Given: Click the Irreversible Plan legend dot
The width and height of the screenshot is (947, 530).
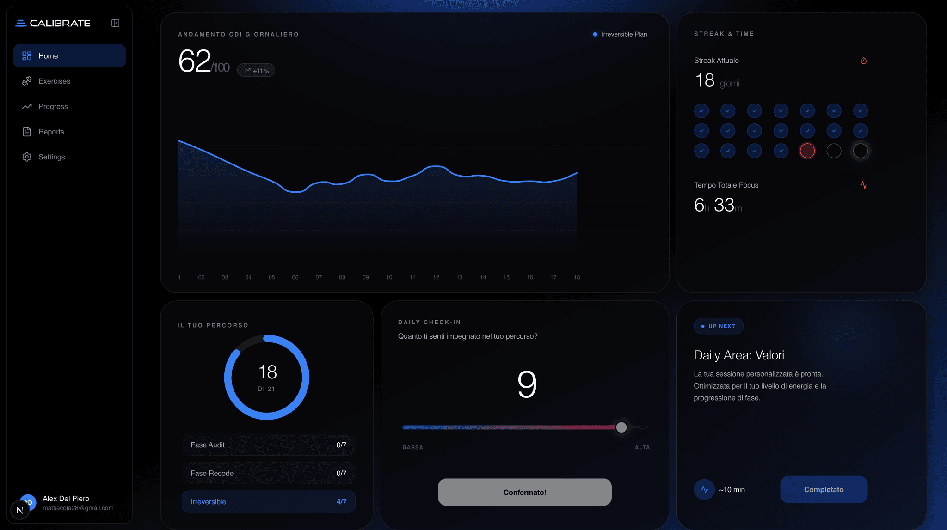Looking at the screenshot, I should point(595,34).
